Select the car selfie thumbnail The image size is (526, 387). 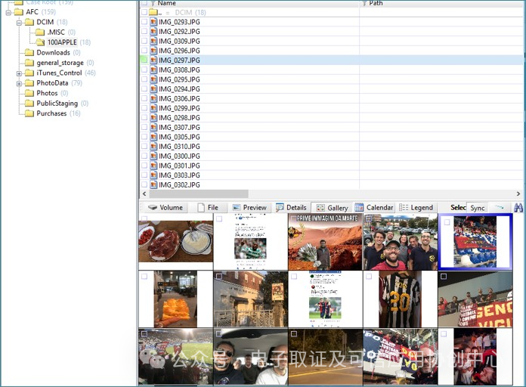coord(251,357)
